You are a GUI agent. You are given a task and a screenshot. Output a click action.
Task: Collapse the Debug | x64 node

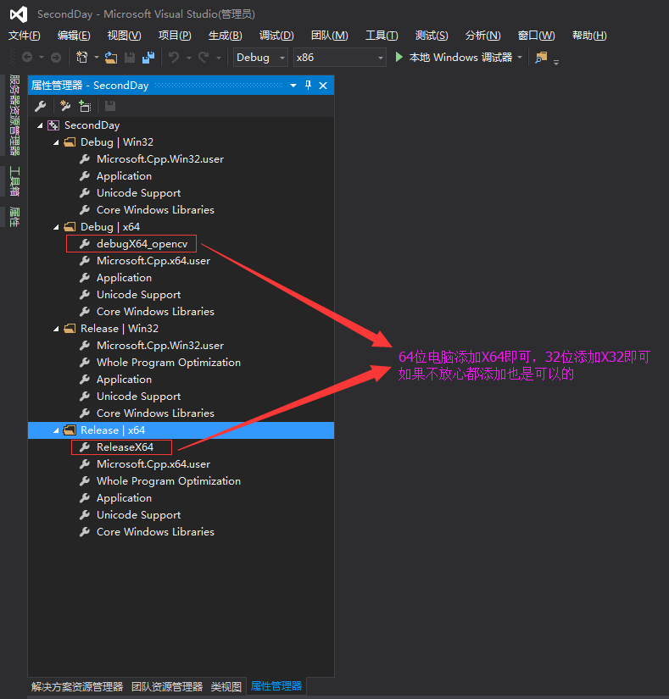click(x=56, y=227)
